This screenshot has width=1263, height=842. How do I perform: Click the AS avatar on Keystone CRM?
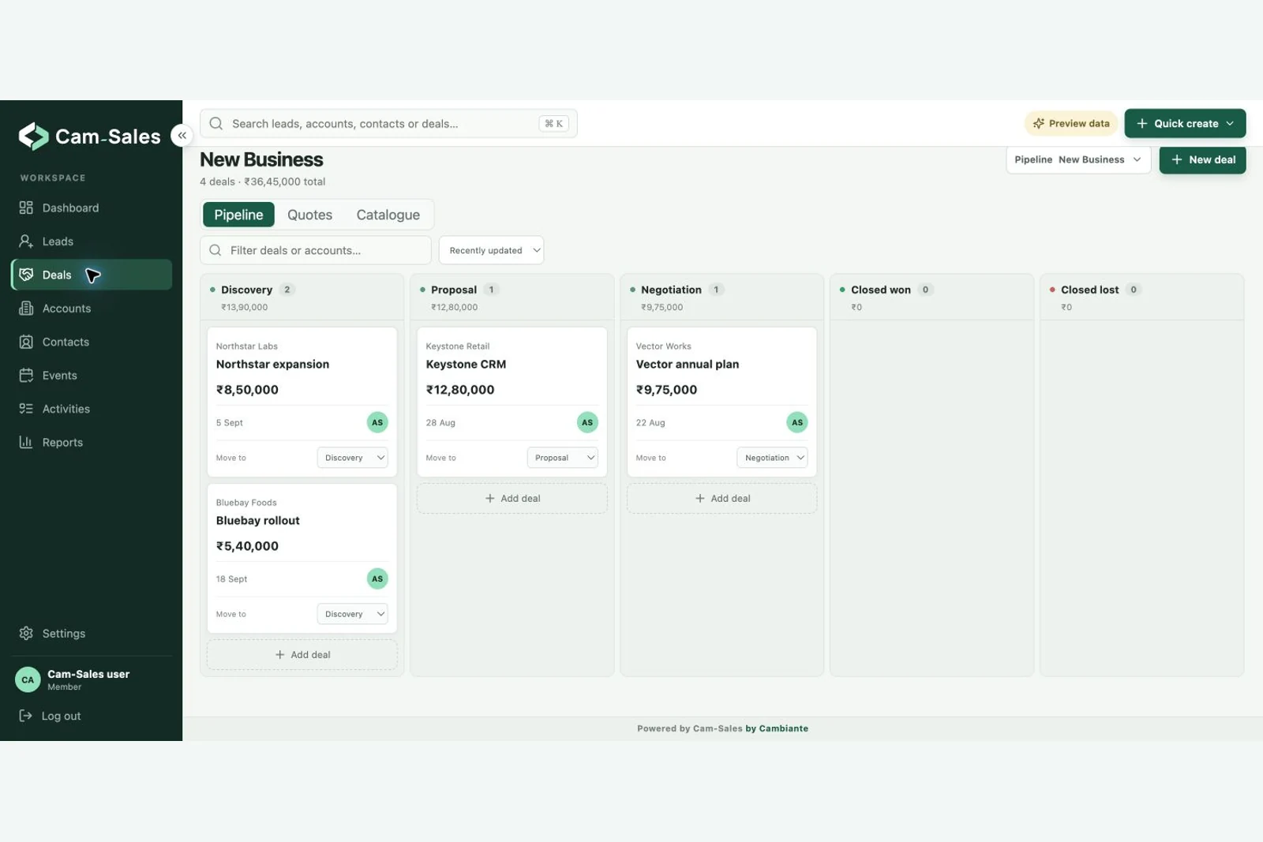[587, 422]
